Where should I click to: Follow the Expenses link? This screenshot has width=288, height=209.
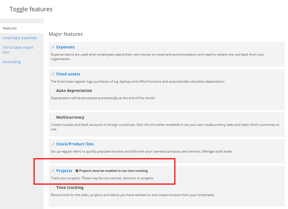click(x=66, y=47)
